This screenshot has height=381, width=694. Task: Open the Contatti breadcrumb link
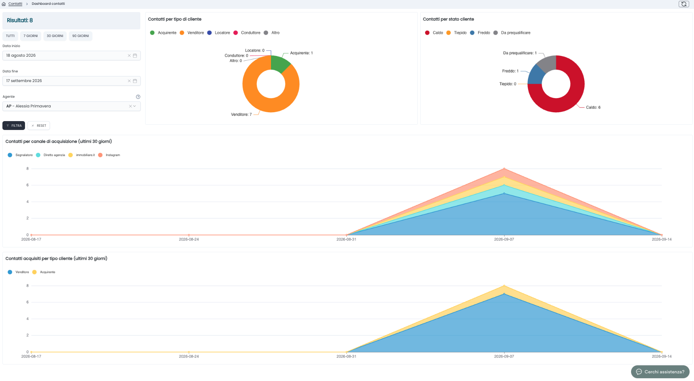[x=15, y=4]
